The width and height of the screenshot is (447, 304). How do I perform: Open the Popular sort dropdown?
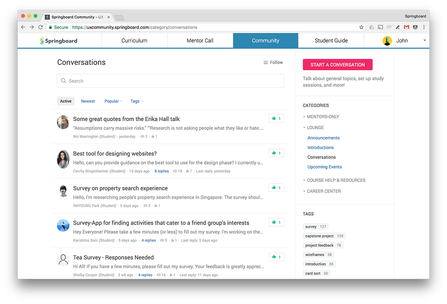coord(113,101)
